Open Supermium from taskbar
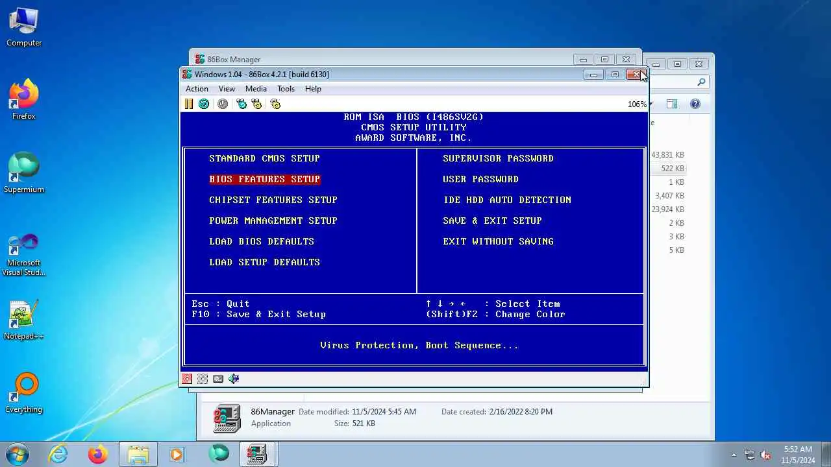The width and height of the screenshot is (831, 467). pos(218,454)
